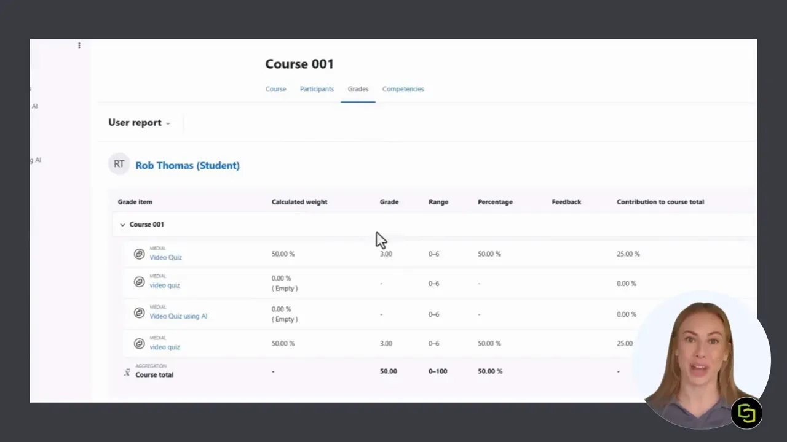Click the green logo badge at bottom right

pyautogui.click(x=746, y=413)
